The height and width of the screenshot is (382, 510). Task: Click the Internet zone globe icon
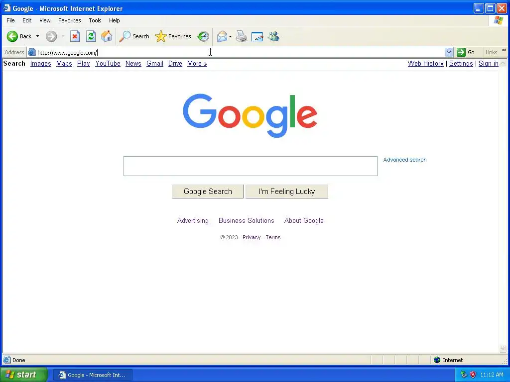(437, 360)
